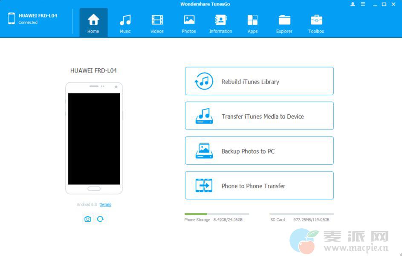The width and height of the screenshot is (402, 256).
Task: Open the Toolbox tab
Action: point(316,23)
